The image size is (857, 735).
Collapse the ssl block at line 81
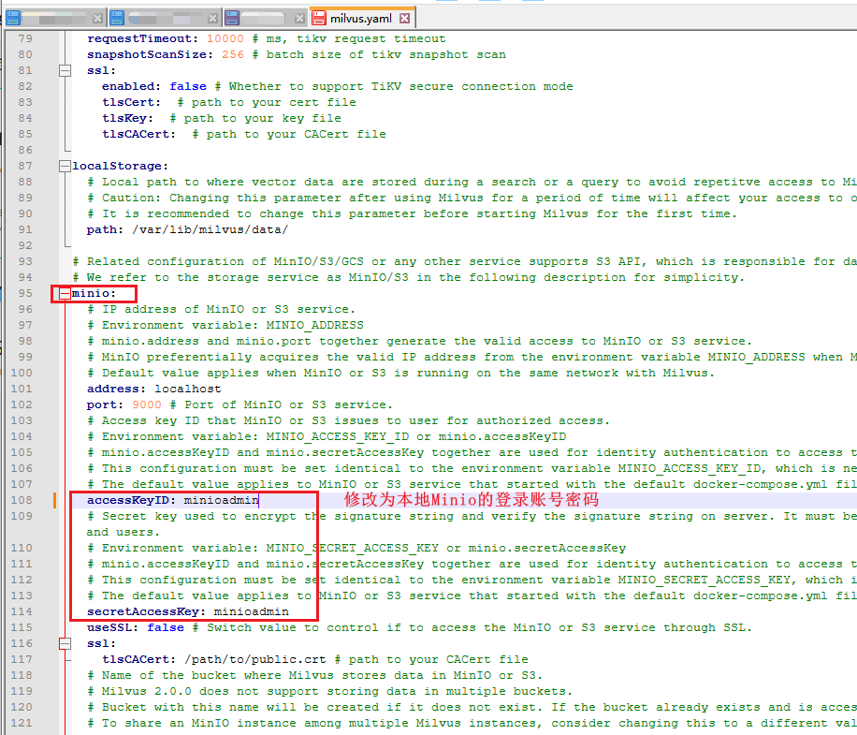click(x=65, y=70)
